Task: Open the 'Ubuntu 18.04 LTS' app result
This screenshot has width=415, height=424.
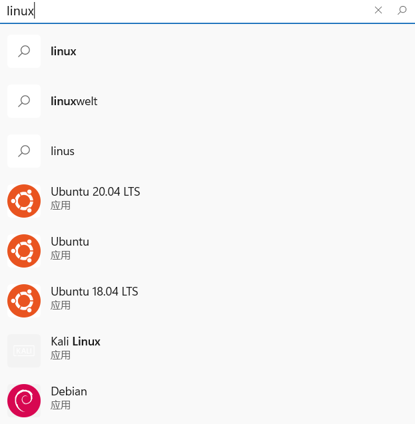Action: point(95,292)
